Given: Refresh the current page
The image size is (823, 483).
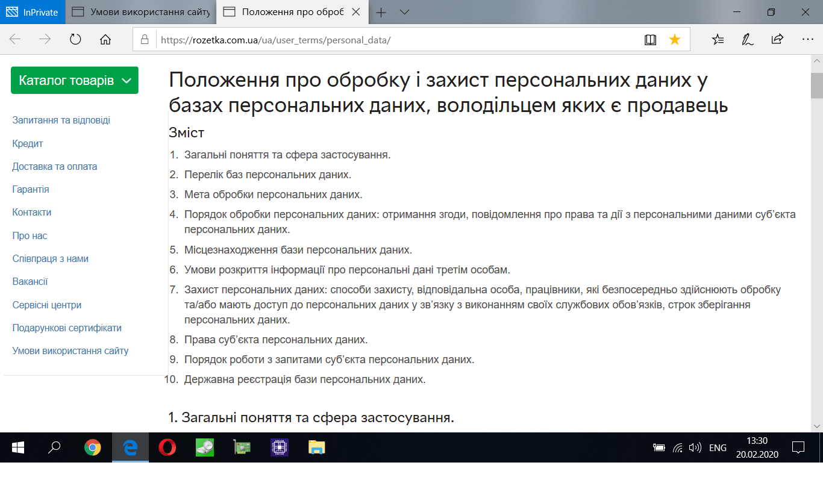Looking at the screenshot, I should coord(75,40).
